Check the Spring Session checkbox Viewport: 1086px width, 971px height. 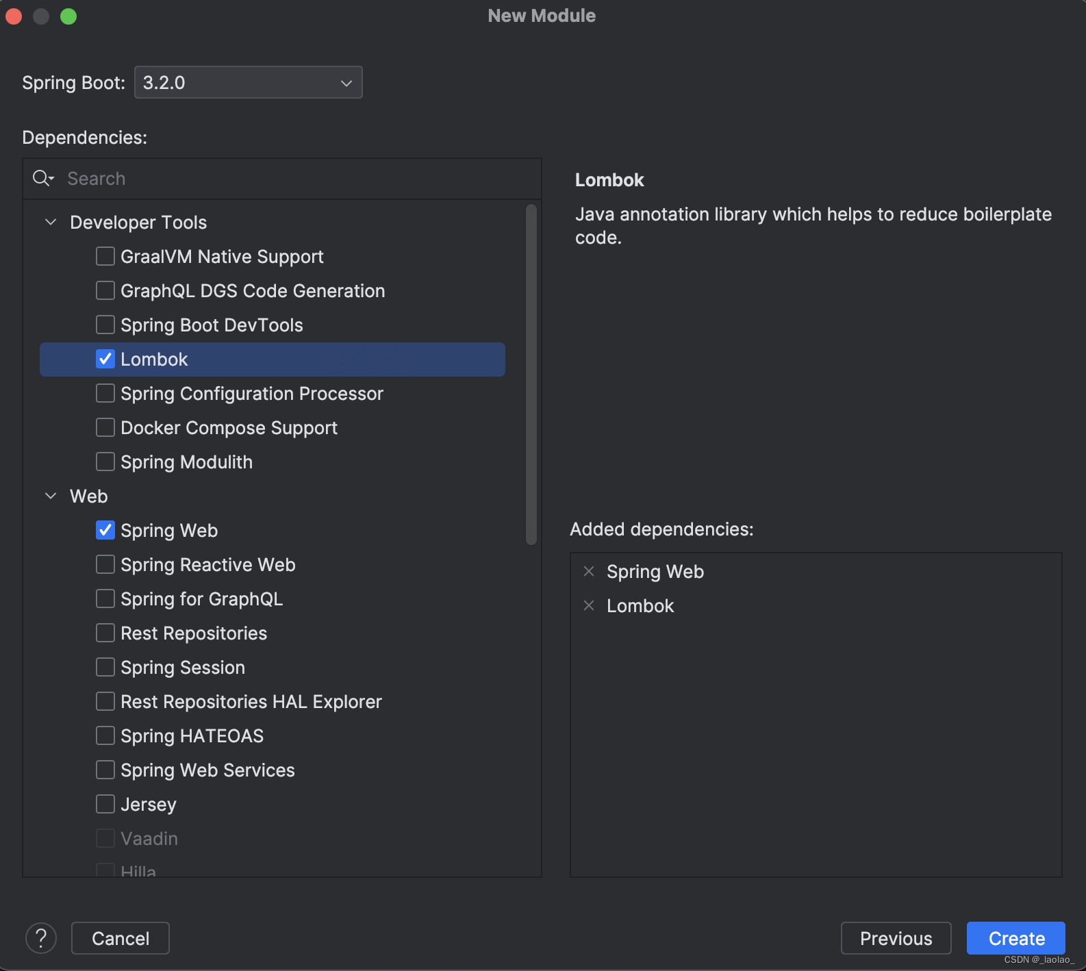[105, 667]
